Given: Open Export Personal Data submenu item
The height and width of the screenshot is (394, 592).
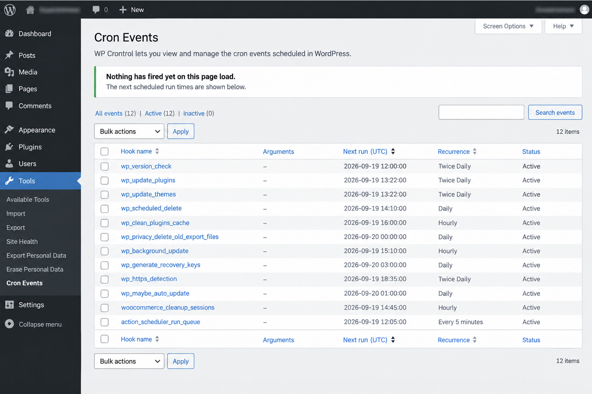Looking at the screenshot, I should [36, 255].
